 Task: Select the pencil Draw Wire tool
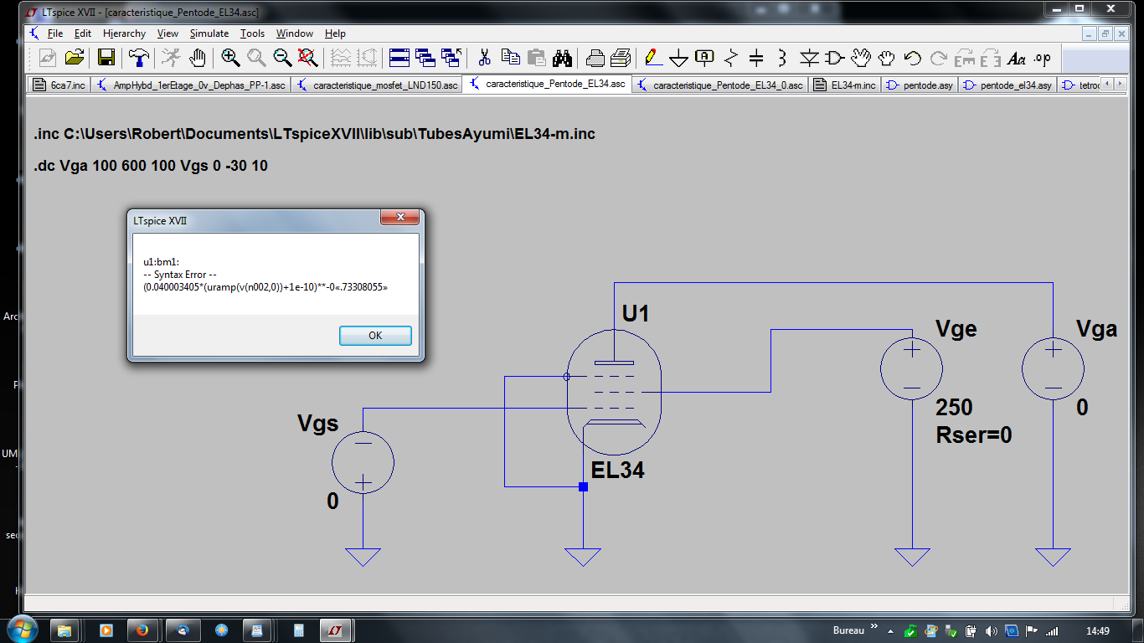pyautogui.click(x=652, y=58)
